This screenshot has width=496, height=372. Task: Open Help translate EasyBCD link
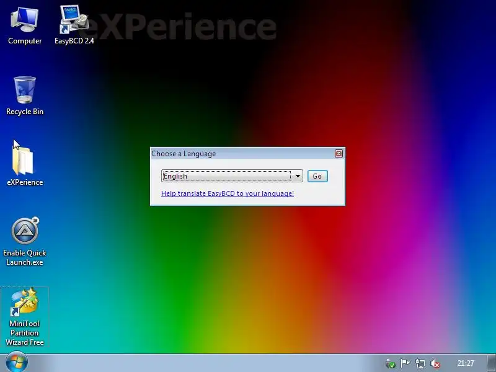(228, 193)
